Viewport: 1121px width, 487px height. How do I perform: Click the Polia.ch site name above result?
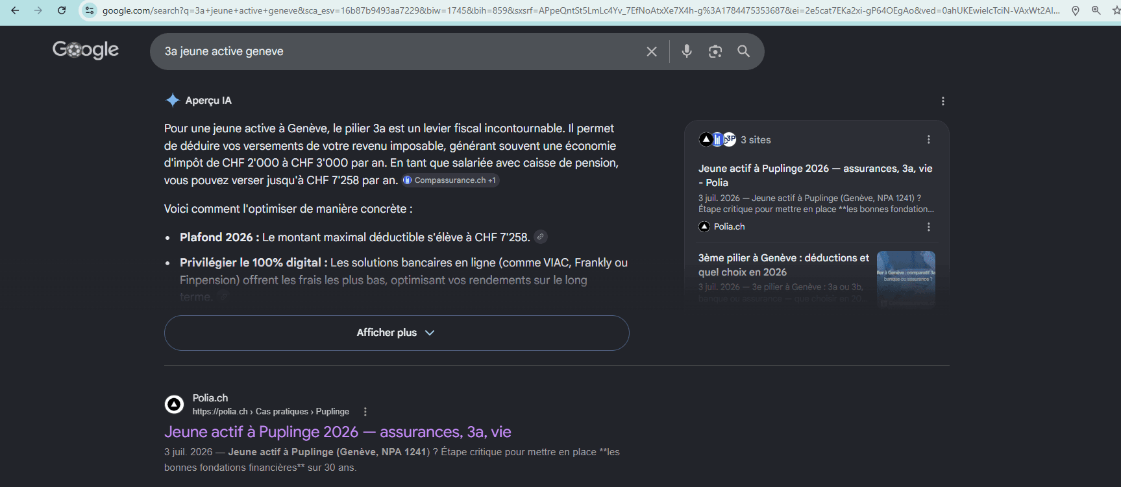(x=210, y=398)
